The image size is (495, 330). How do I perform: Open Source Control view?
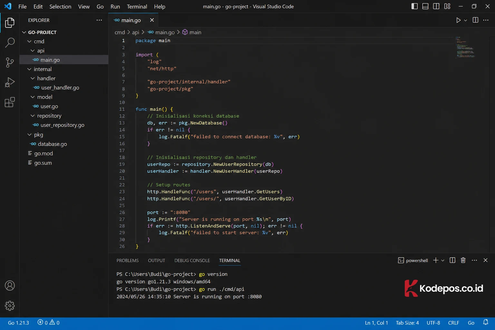point(10,63)
